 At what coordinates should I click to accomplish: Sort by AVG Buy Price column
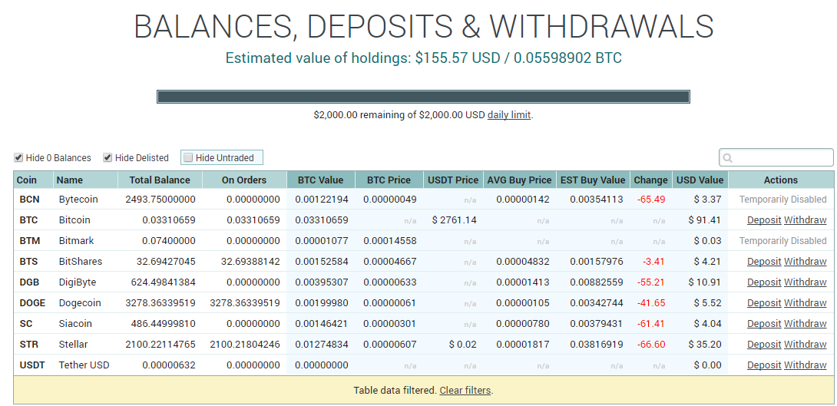(x=519, y=180)
